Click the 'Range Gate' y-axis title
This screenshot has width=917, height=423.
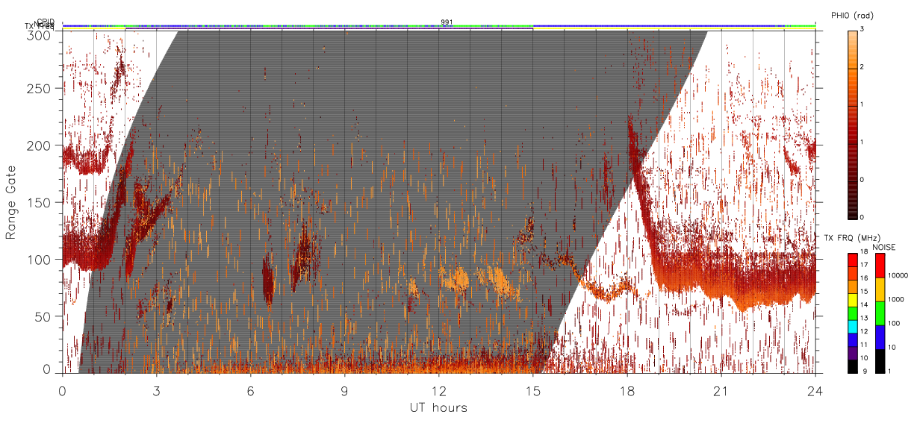11,202
